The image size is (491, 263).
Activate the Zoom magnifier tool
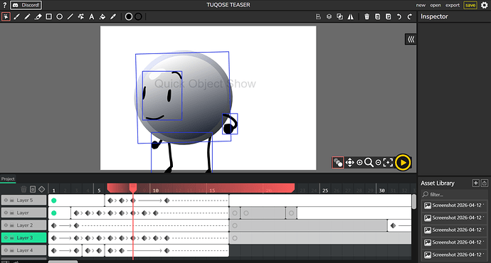coord(369,163)
